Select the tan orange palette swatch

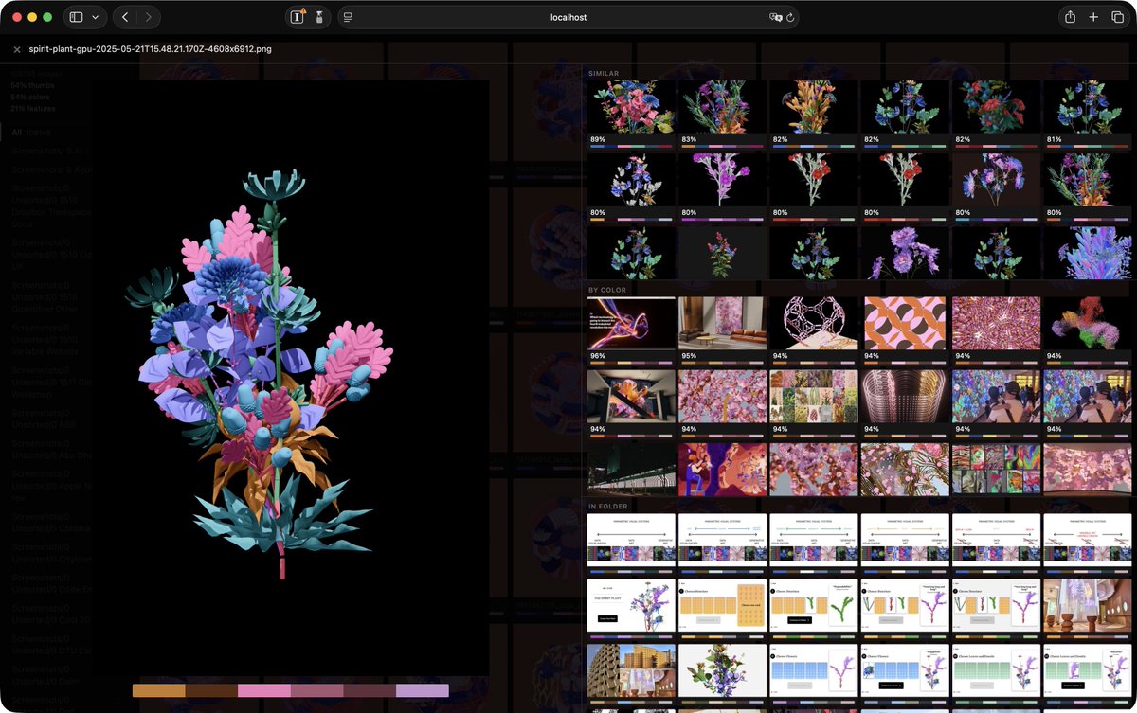[x=158, y=690]
